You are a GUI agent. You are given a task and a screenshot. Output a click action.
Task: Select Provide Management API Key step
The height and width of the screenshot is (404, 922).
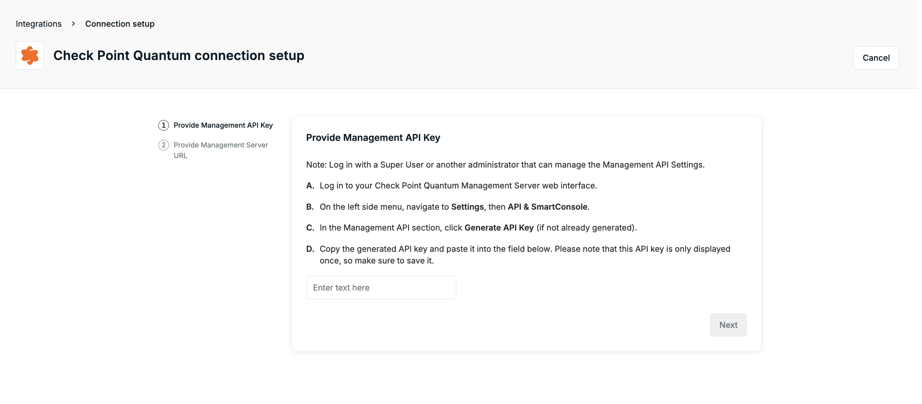223,126
